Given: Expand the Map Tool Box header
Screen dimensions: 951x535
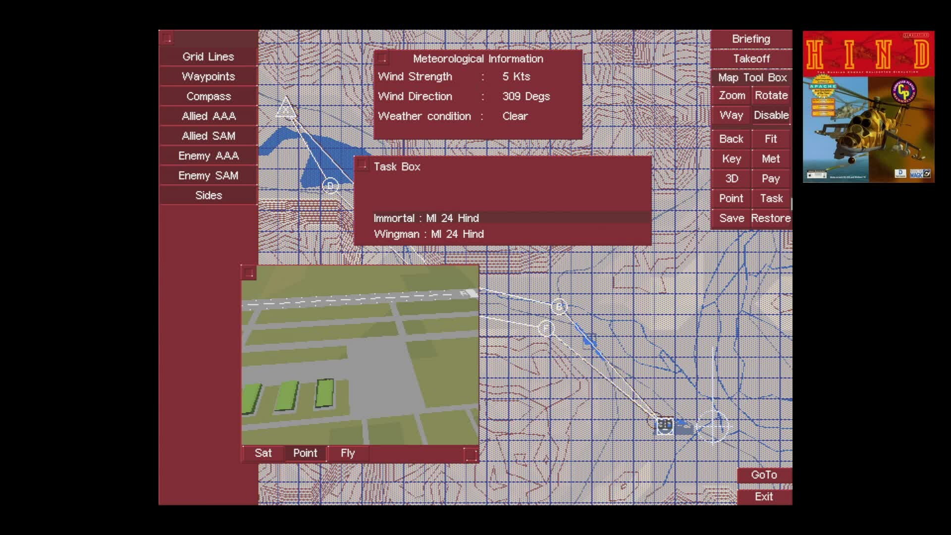Looking at the screenshot, I should pos(752,77).
